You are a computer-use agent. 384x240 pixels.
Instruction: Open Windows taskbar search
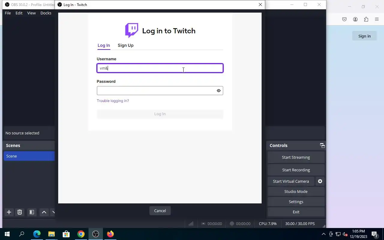pyautogui.click(x=22, y=234)
